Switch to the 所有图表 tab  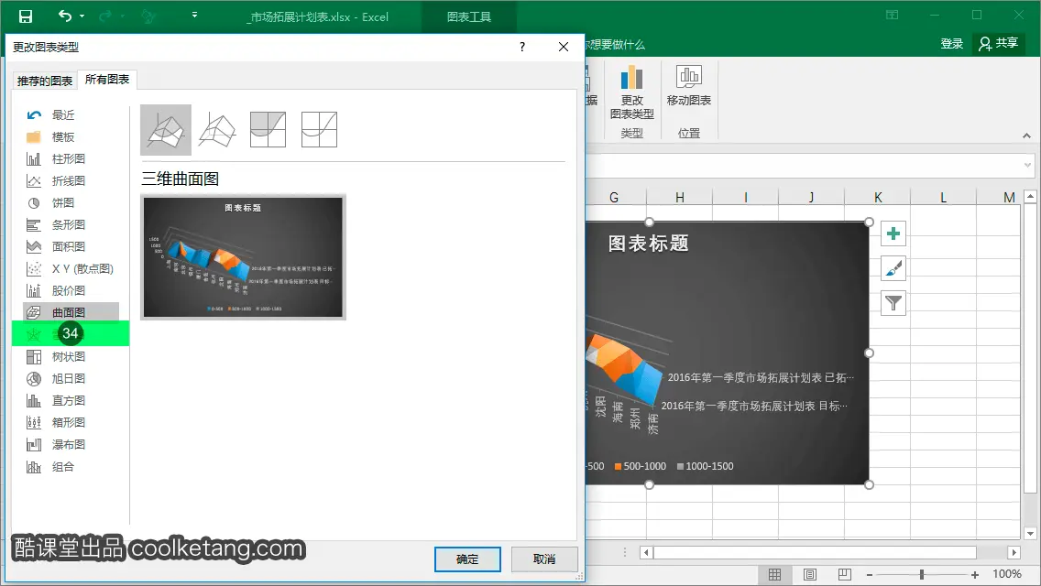click(x=107, y=79)
